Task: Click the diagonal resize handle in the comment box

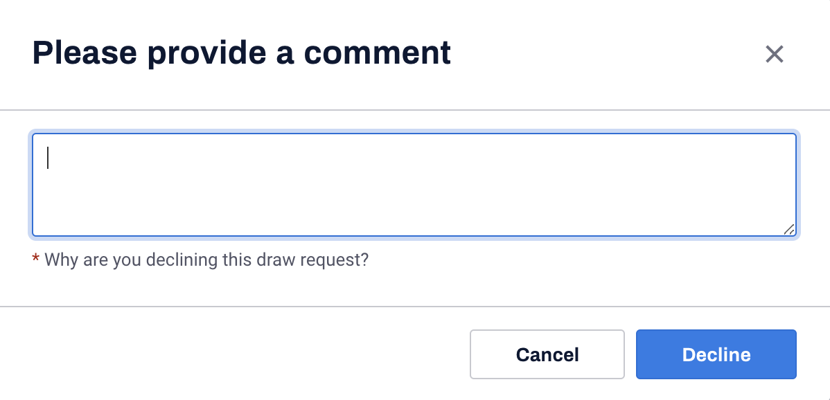Action: point(788,229)
